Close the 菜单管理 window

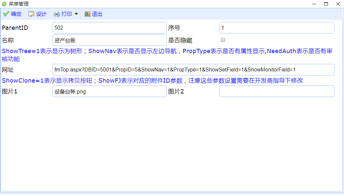(x=338, y=4)
